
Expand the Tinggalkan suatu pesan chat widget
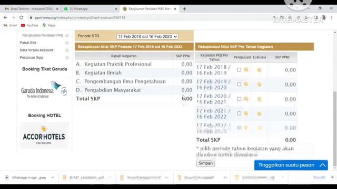point(291,165)
